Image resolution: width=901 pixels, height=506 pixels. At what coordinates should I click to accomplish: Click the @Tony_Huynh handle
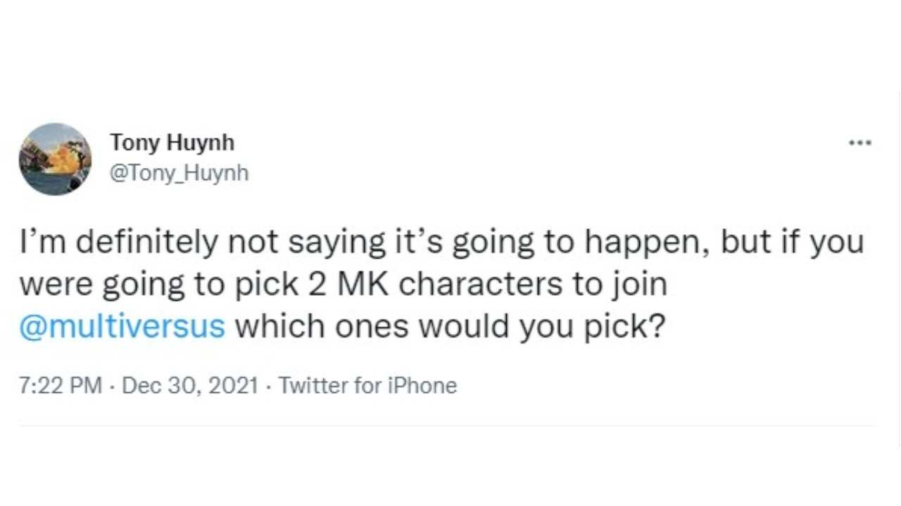click(x=179, y=173)
